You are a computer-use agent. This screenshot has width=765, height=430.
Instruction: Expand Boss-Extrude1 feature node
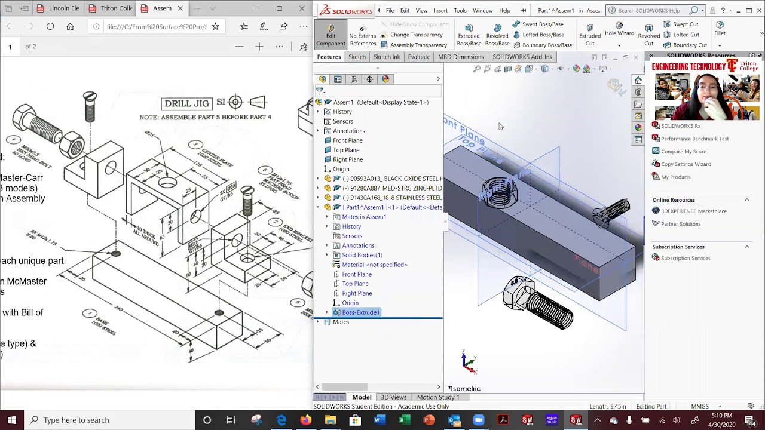click(327, 312)
